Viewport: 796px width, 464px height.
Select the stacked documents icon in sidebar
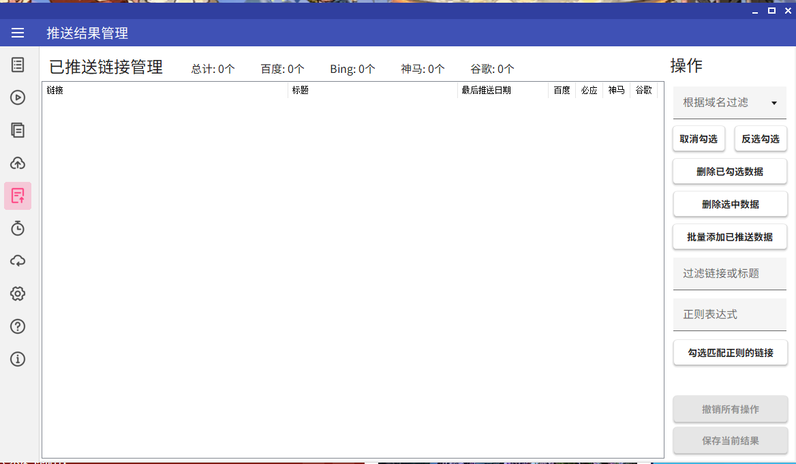(x=18, y=130)
